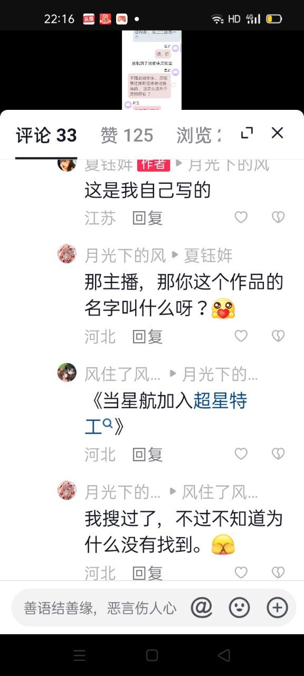This screenshot has width=304, height=676.
Task: Open 风住了风's avatar profile
Action: click(67, 372)
